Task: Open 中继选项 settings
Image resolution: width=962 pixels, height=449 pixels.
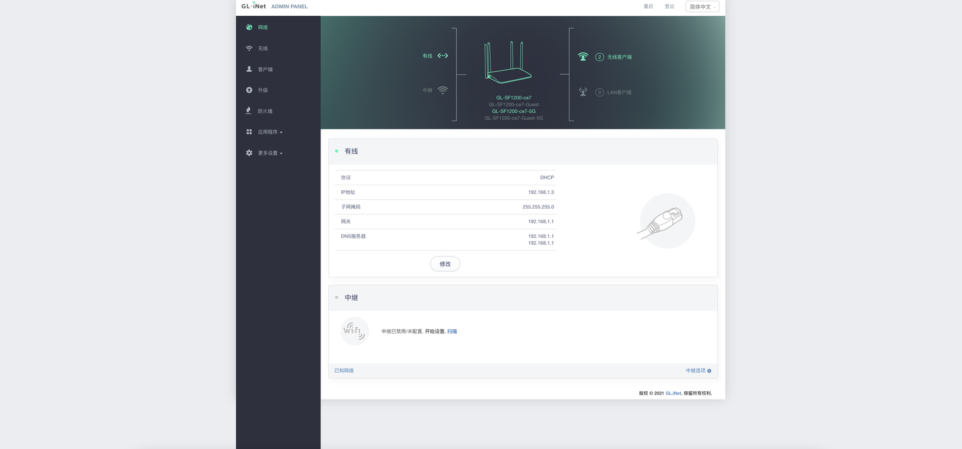Action: [x=695, y=370]
